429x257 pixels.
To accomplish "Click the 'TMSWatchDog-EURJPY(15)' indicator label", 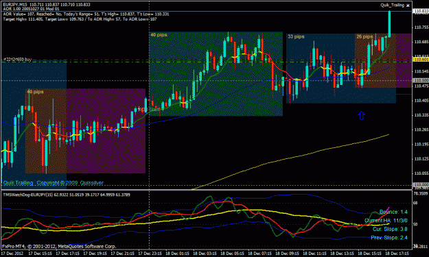I will coord(67,195).
